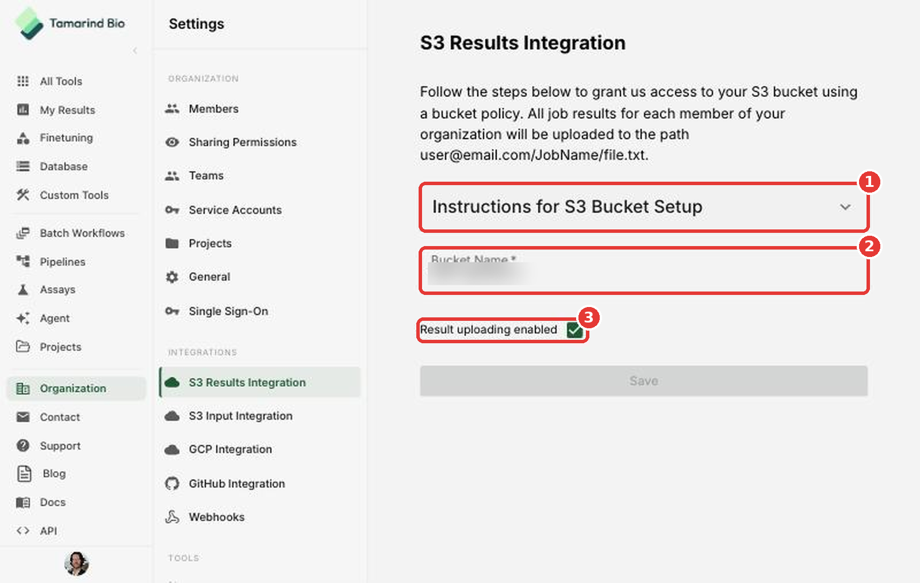920x583 pixels.
Task: Click the Custom Tools wrench icon
Action: click(x=23, y=195)
